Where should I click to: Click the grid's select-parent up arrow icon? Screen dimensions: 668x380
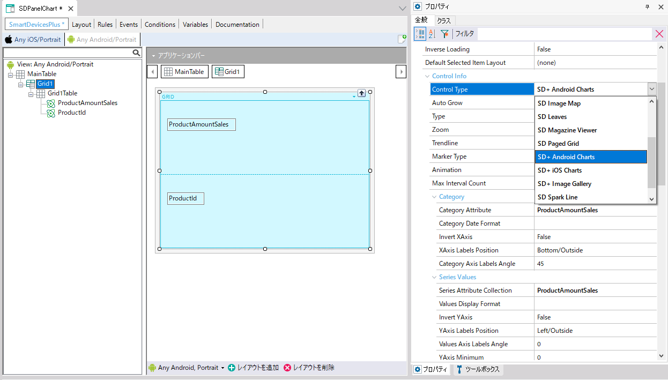pos(362,93)
